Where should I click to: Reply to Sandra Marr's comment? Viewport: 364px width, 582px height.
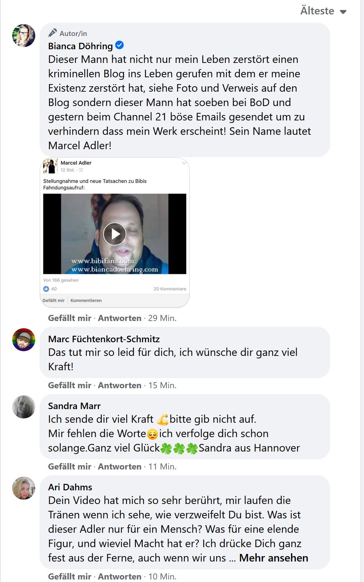[120, 467]
